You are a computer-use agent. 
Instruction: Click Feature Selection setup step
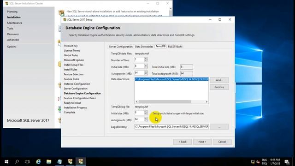point(73,74)
